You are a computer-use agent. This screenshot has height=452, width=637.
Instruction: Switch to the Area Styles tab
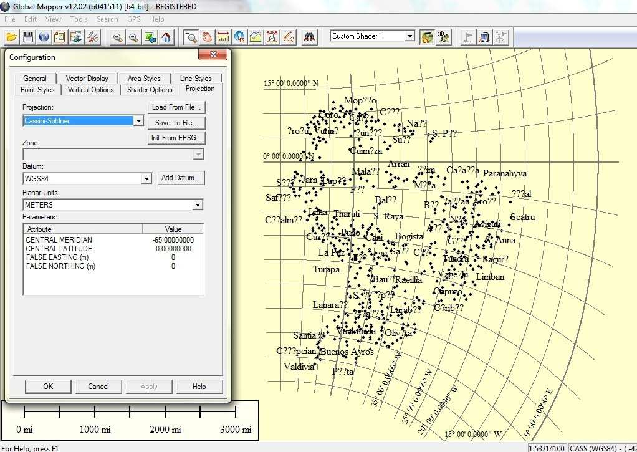pos(144,79)
